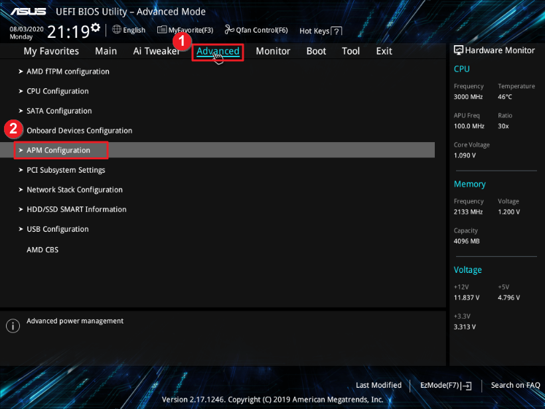Click Hardware Monitor panel title
545x409 pixels.
point(500,50)
